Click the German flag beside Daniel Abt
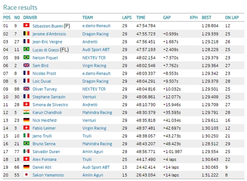The width and height of the screenshot is (247, 181). (26, 167)
